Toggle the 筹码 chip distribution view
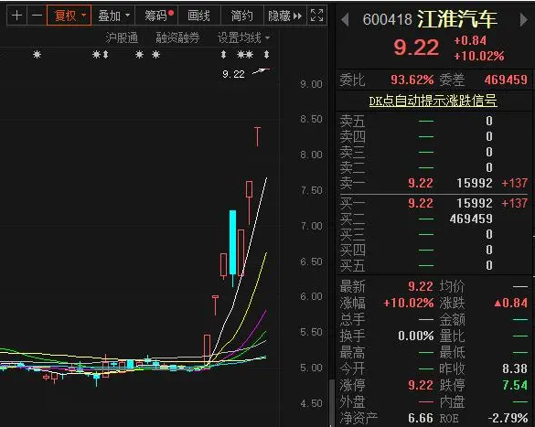 coord(157,16)
